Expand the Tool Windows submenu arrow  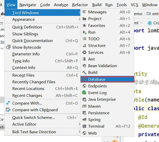coord(79,13)
